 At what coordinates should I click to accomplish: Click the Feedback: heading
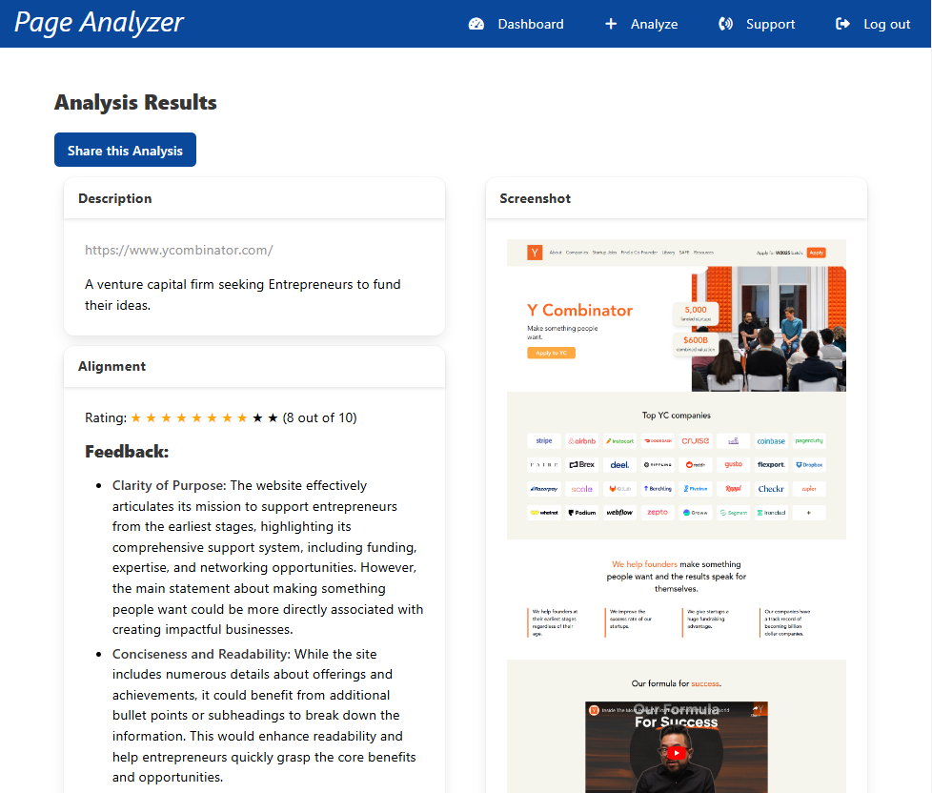(127, 452)
